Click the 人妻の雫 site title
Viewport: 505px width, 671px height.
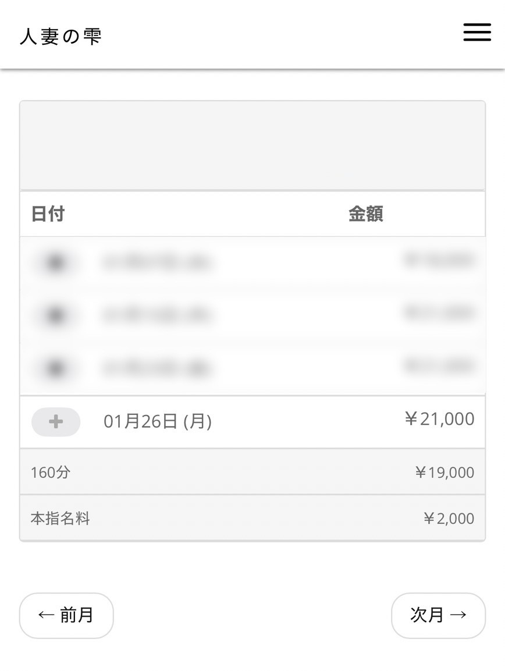pyautogui.click(x=61, y=36)
